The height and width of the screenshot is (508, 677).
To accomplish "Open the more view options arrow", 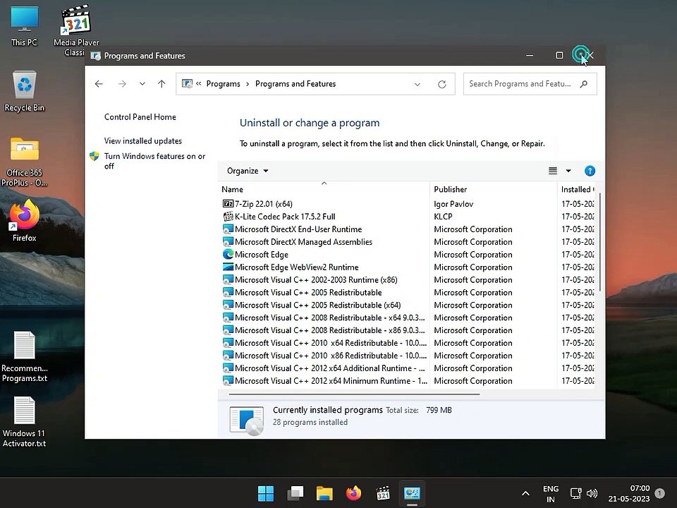I will tap(568, 171).
